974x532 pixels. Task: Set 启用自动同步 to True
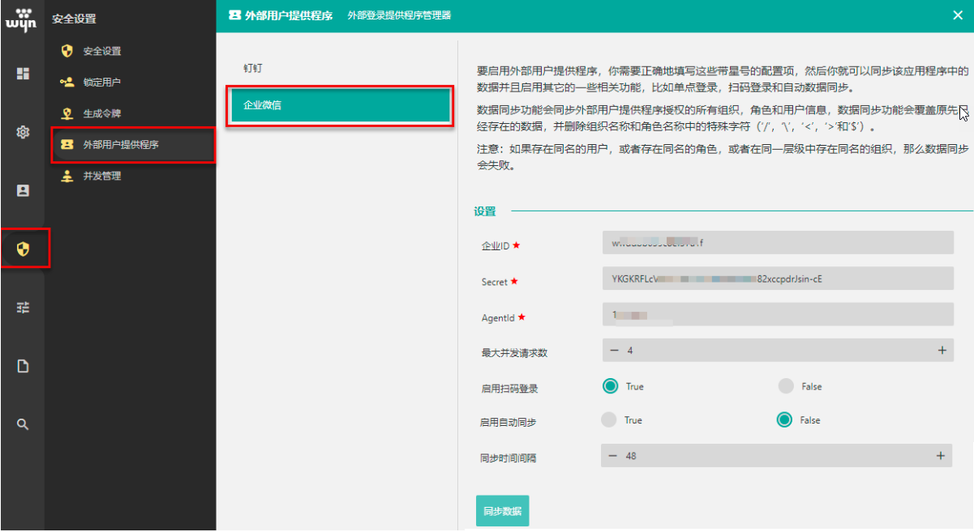[608, 419]
